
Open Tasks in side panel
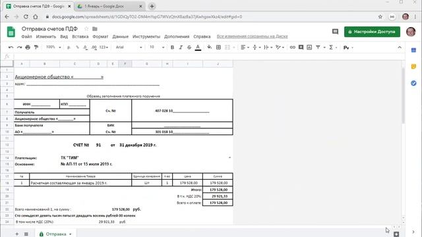[413, 84]
